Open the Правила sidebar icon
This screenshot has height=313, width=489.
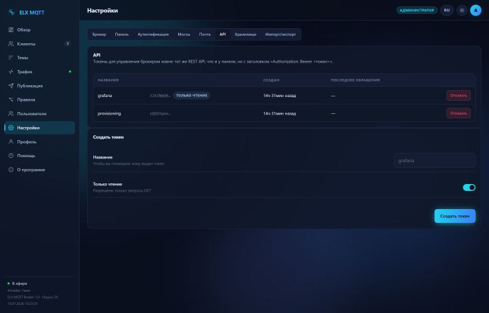[11, 100]
